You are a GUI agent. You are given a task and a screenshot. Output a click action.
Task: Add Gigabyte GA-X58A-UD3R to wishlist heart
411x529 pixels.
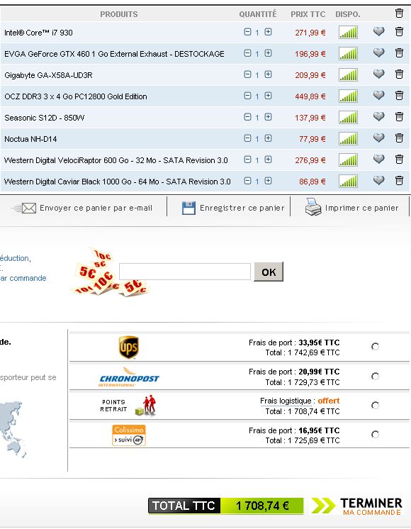(379, 74)
